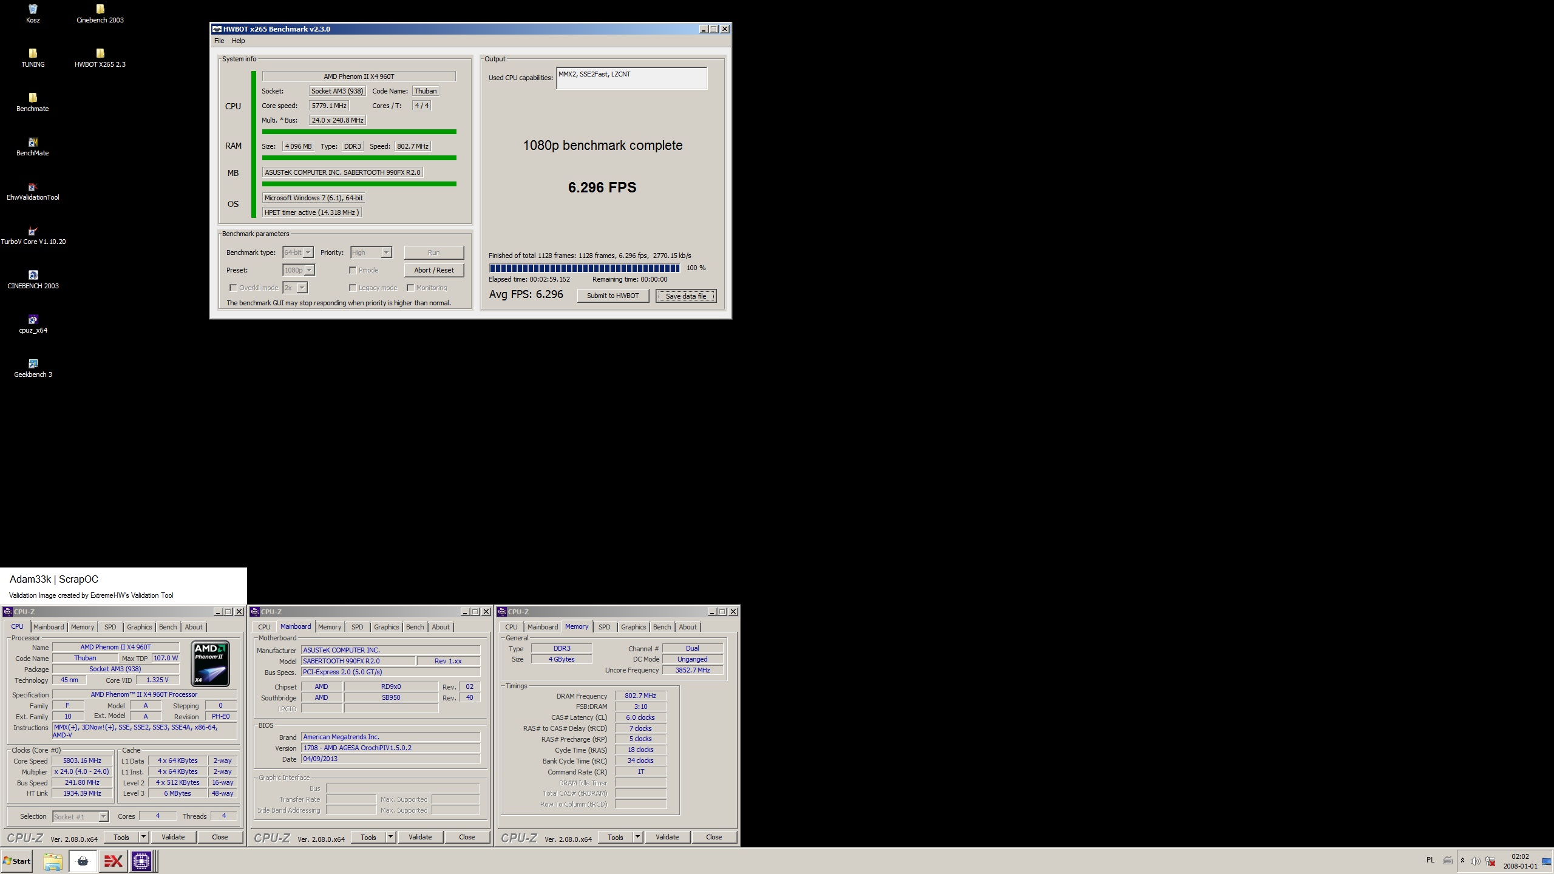Screen dimensions: 1554x874
Task: Switch to About tab in Memory CPU-Z window
Action: coord(688,627)
